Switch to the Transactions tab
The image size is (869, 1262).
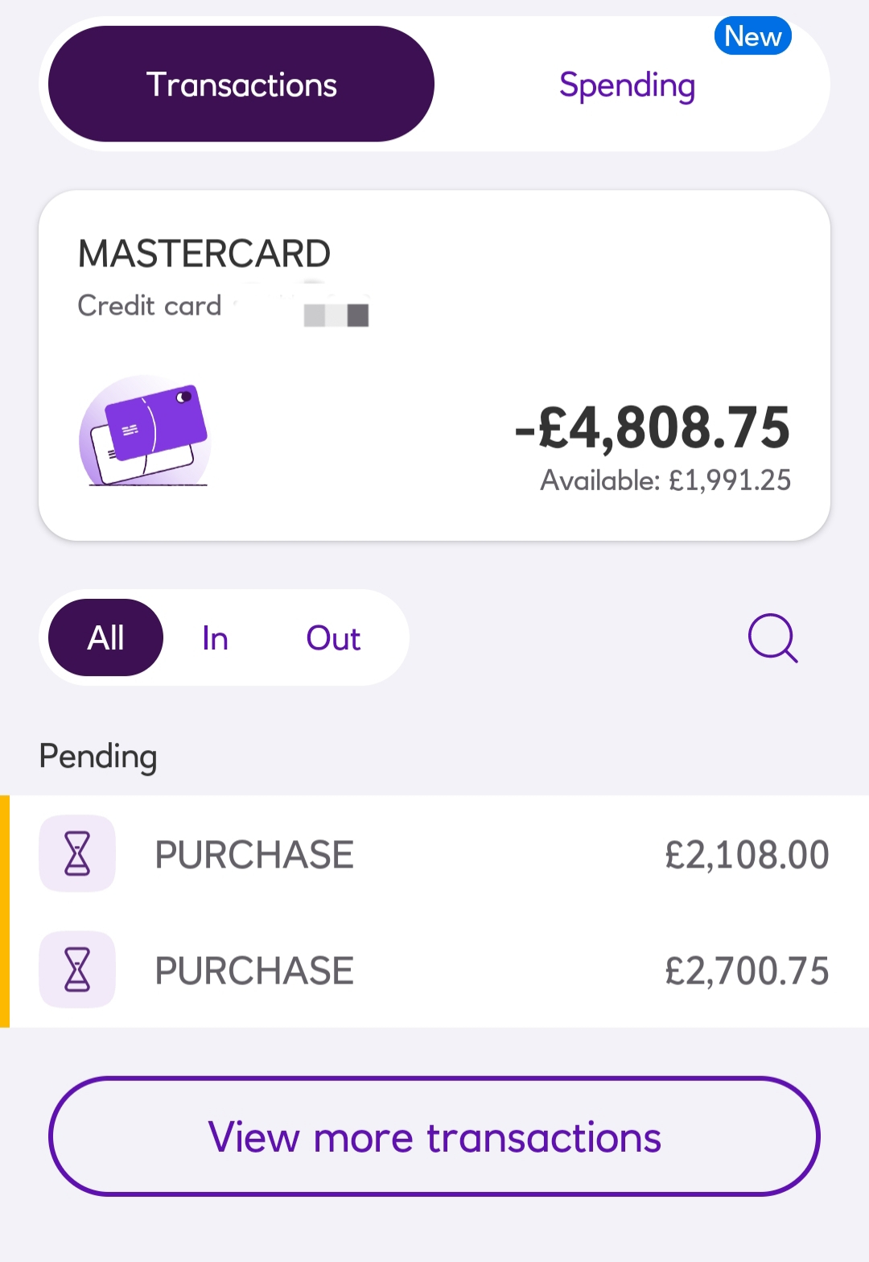click(241, 84)
